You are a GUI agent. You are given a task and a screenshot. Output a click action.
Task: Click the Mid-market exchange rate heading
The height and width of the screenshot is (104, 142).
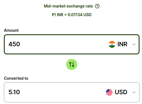click(x=68, y=6)
